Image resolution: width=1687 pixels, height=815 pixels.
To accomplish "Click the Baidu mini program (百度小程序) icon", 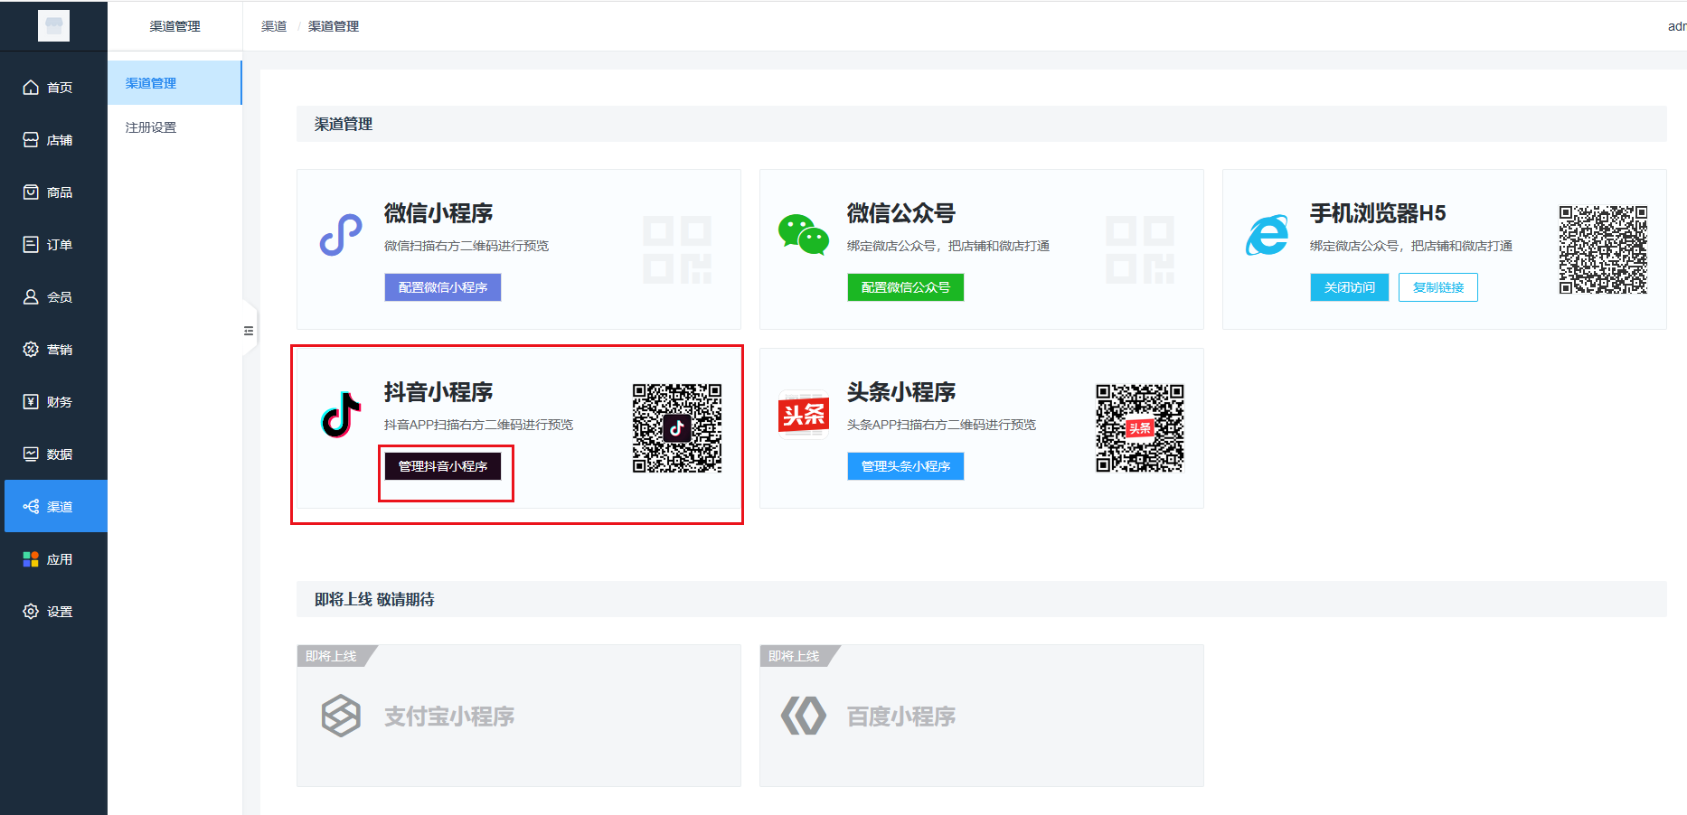I will [803, 716].
